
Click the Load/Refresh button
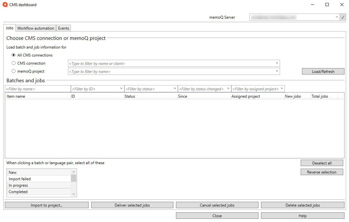323,71
